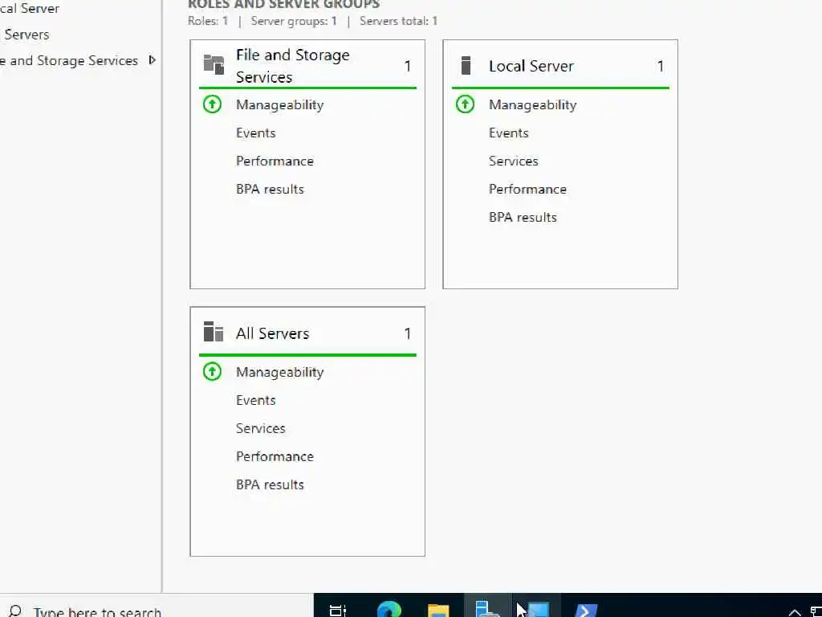Click the Local Server tile icon
Screen dimensions: 822x617
(x=466, y=66)
